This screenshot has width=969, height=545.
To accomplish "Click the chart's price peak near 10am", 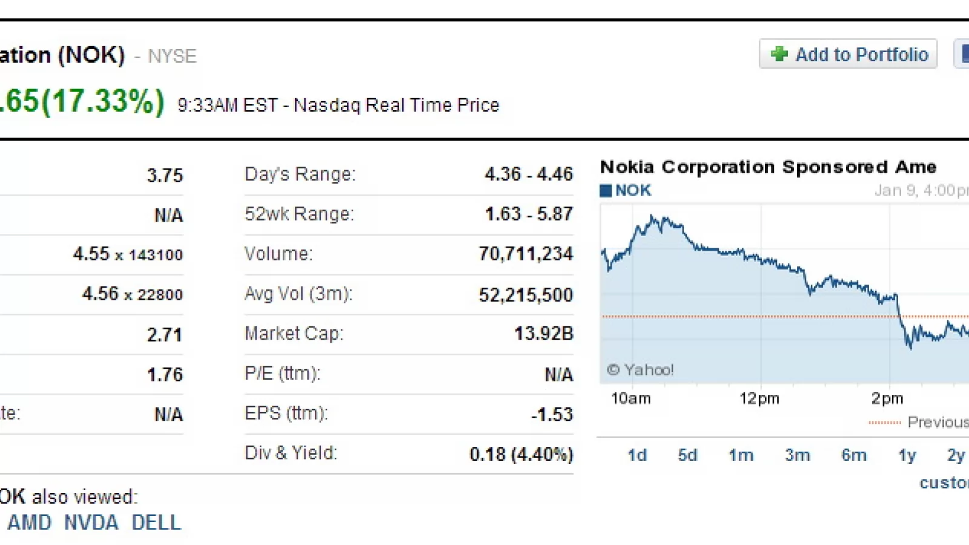I will click(x=652, y=217).
